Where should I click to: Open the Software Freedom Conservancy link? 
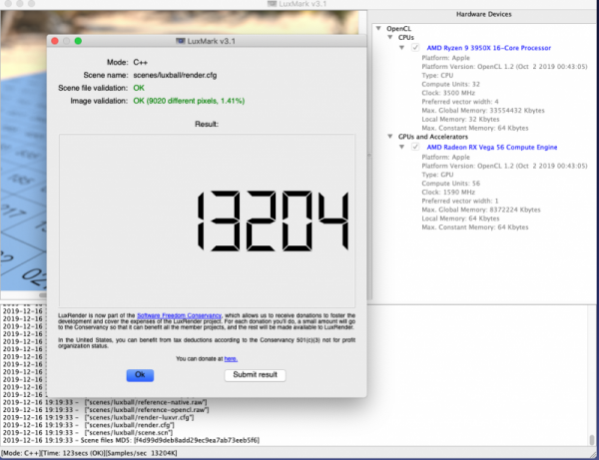(x=179, y=315)
